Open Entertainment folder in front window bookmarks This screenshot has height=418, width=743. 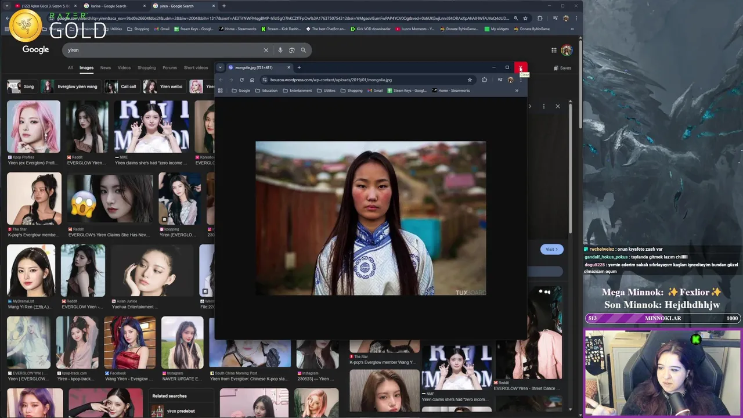tap(297, 91)
